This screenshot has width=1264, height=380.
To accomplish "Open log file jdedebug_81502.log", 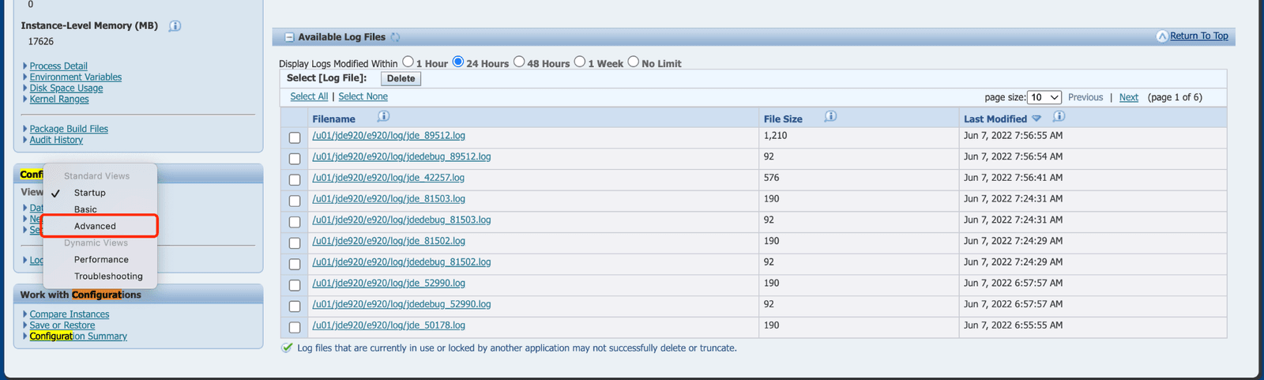I will pos(401,262).
